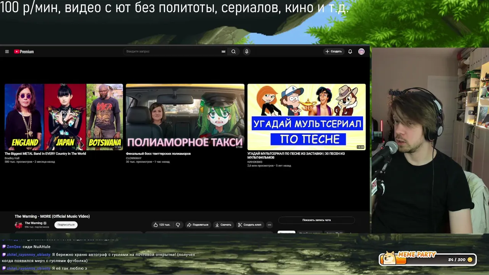Open the account avatar menu
This screenshot has height=275, width=489.
[x=361, y=52]
